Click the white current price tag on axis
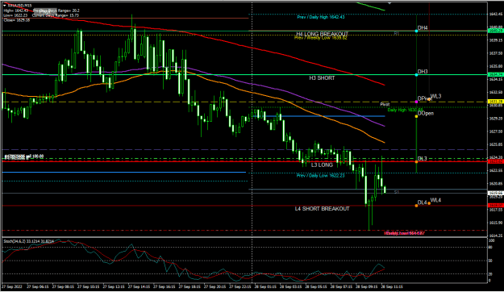Screen dimensions: 504x292 tap(495, 193)
